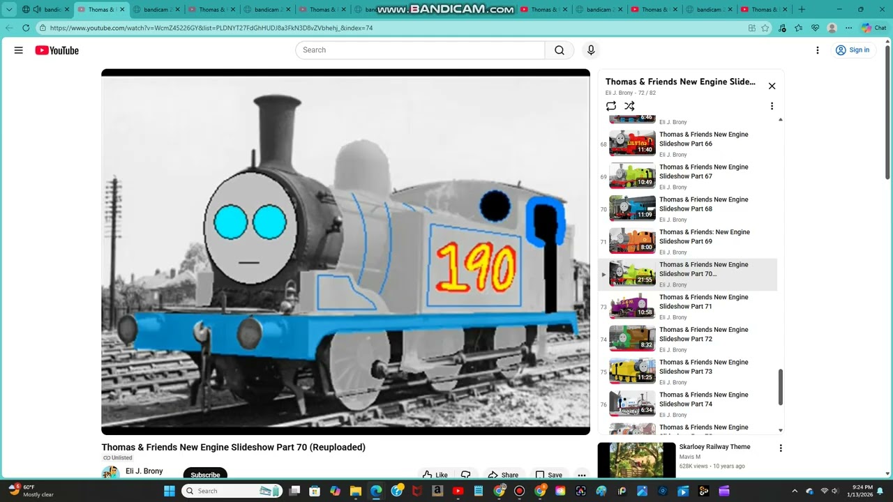Go to the YouTube home logo
Viewport: 893px width, 502px height.
[57, 50]
